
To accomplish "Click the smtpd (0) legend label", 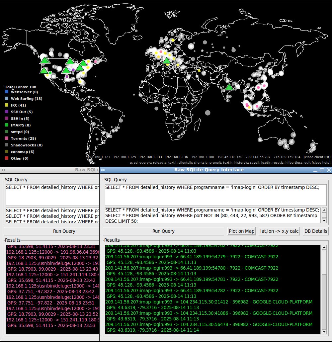I will 20,132.
